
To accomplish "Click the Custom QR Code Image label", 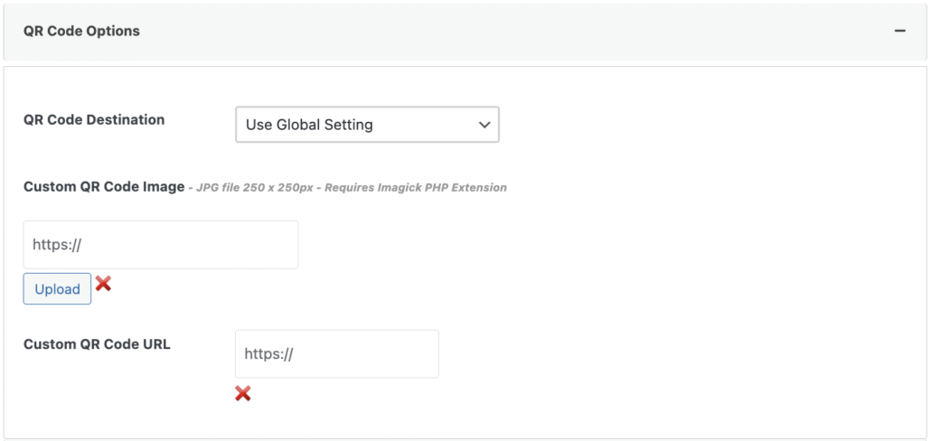I will (x=102, y=187).
